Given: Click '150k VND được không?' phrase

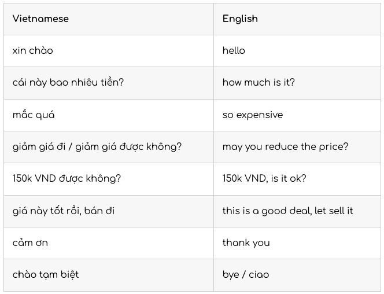Looking at the screenshot, I should pos(67,178).
